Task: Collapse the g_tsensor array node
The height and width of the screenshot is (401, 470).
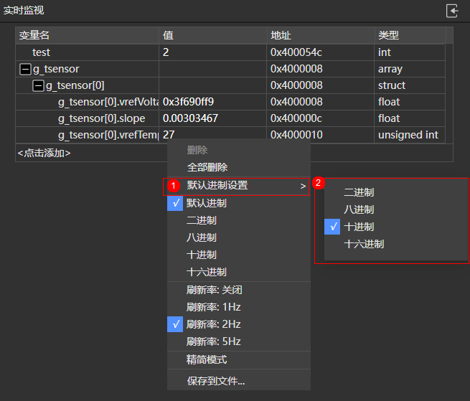Action: pos(25,70)
